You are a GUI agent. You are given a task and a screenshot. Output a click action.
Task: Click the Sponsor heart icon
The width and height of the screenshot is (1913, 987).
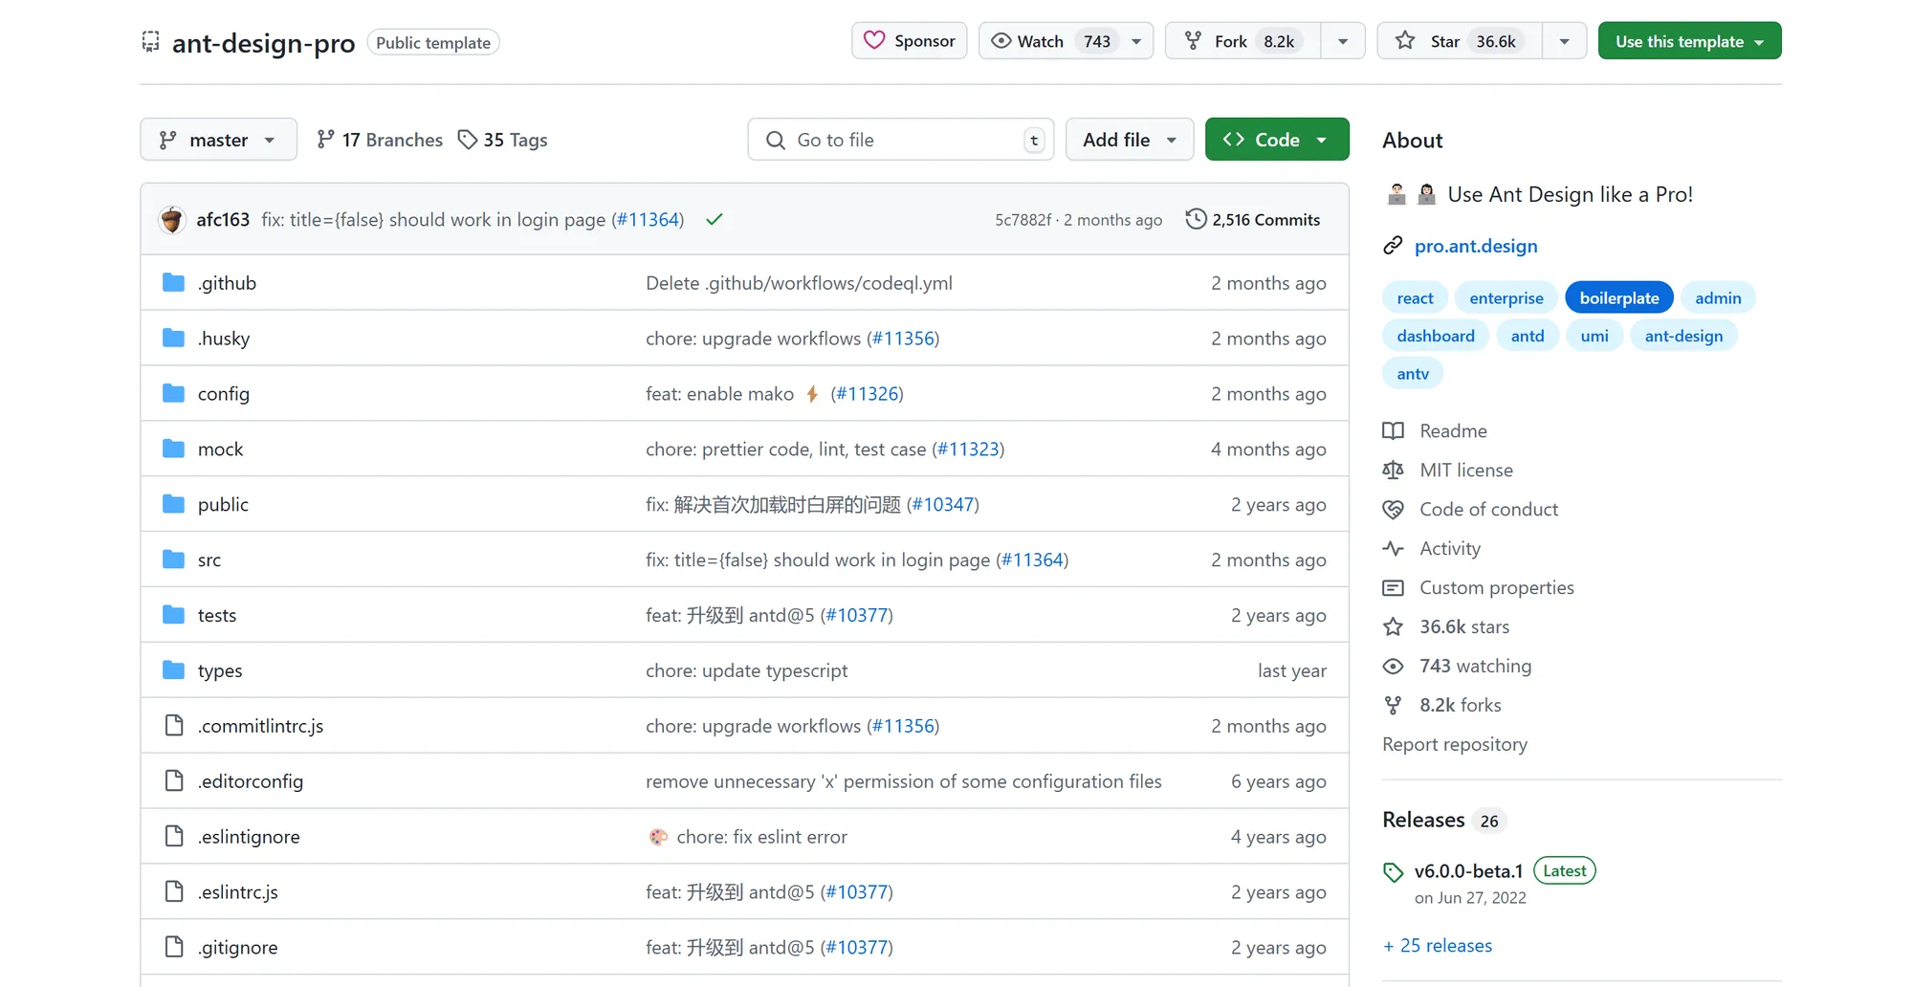click(x=874, y=41)
